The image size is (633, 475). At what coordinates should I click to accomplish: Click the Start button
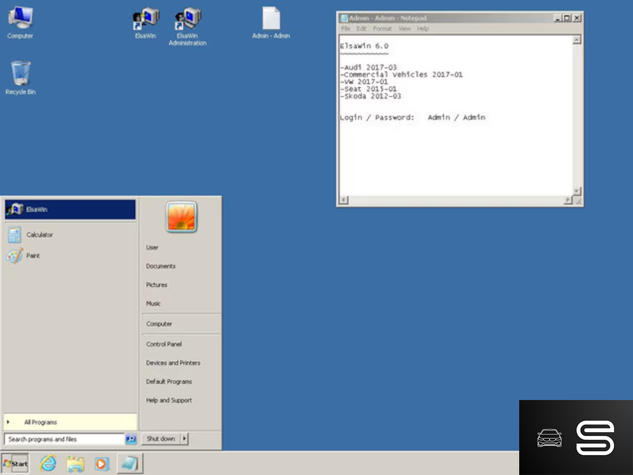pyautogui.click(x=16, y=463)
